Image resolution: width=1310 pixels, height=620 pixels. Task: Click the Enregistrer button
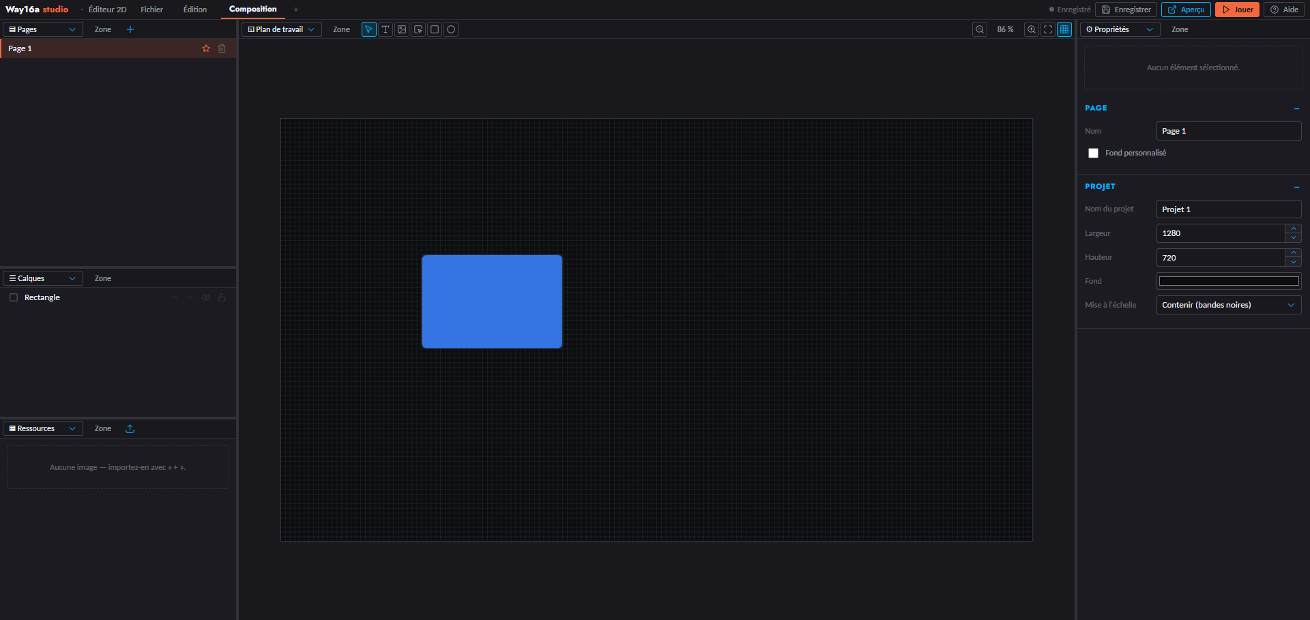(x=1126, y=10)
